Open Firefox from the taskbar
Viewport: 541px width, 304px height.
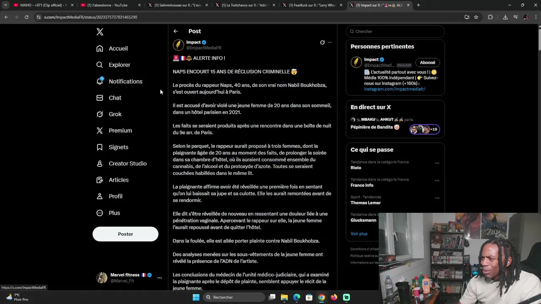pos(334,297)
